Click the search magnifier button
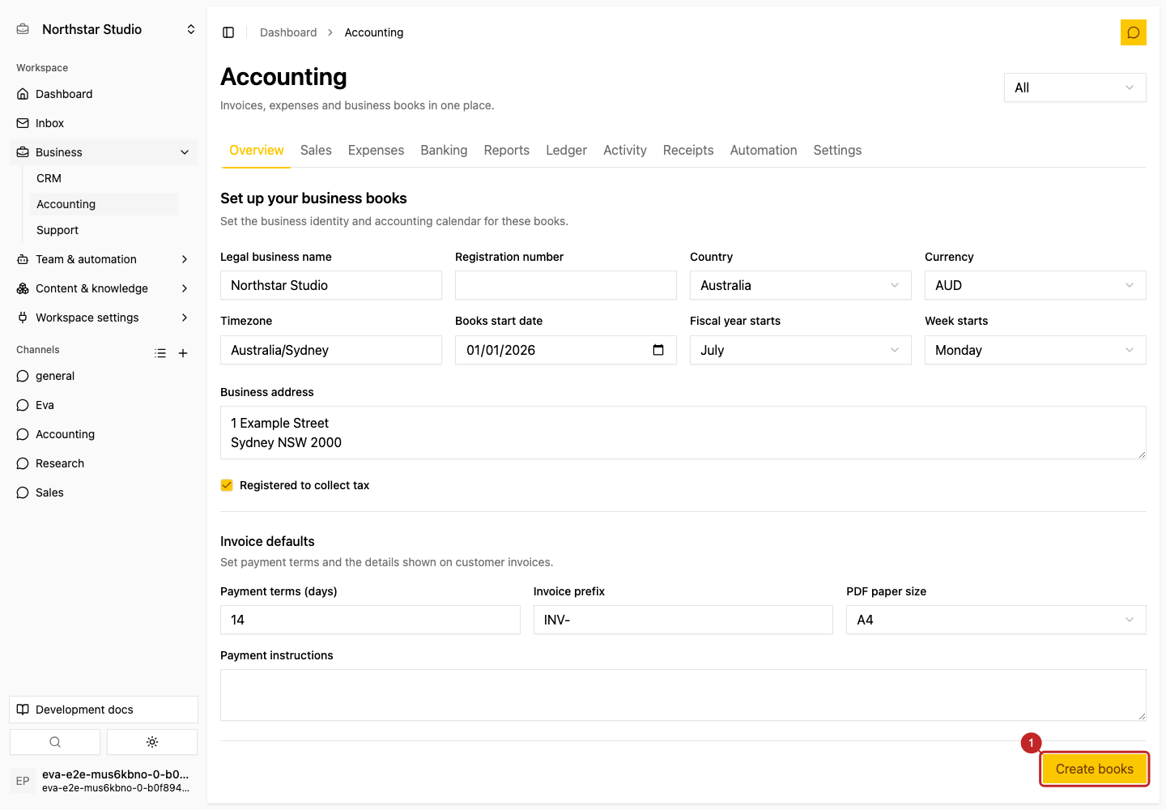Screen dimensions: 1166x810 pos(55,742)
